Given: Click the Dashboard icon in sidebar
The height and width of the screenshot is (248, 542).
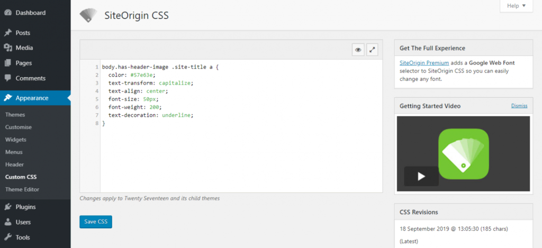Looking at the screenshot, I should tap(8, 13).
